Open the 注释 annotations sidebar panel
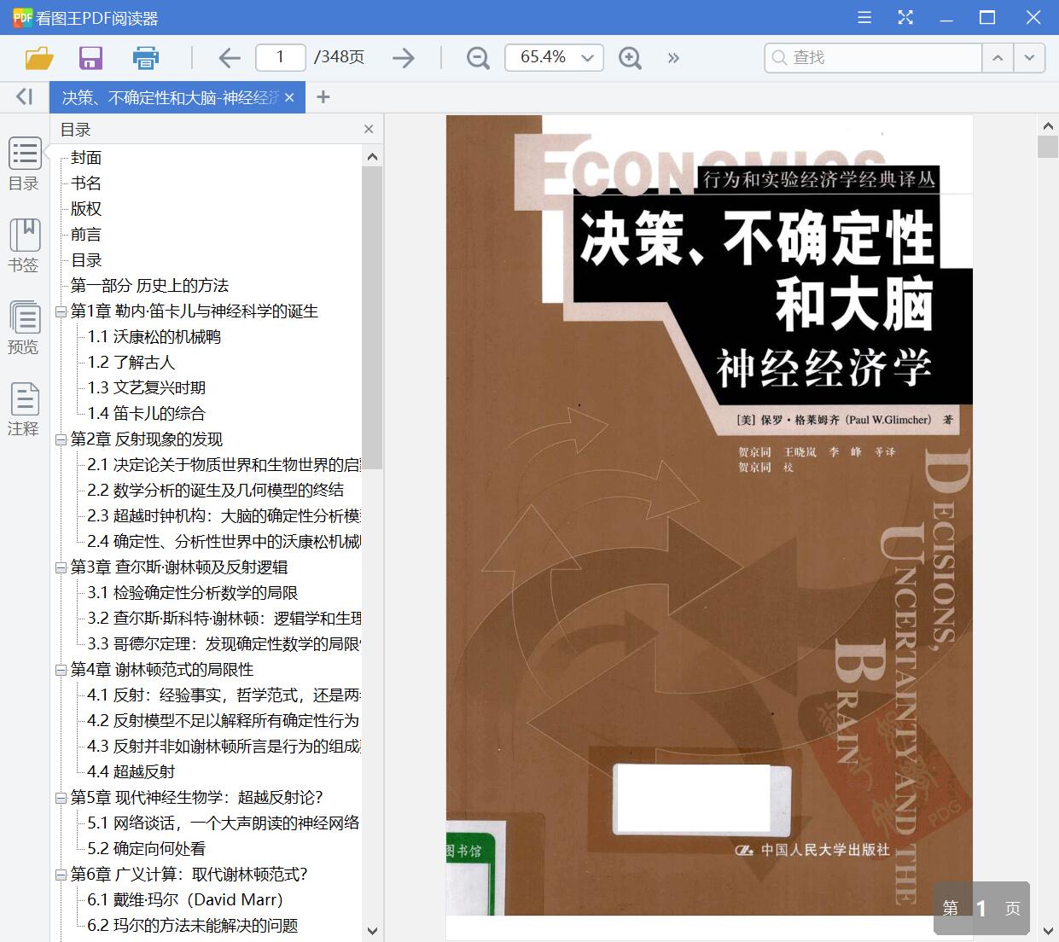1059x942 pixels. pos(24,410)
